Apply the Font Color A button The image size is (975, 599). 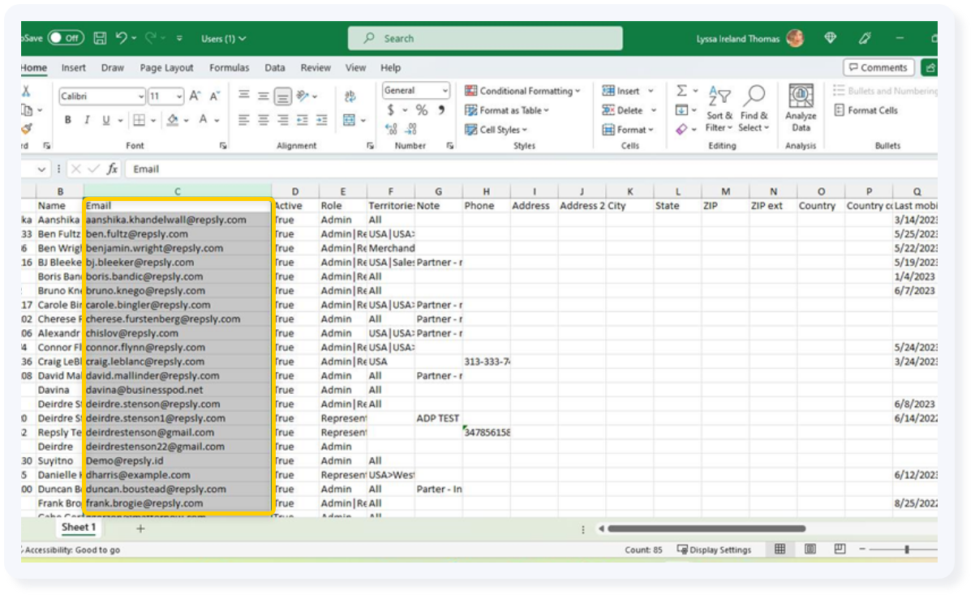coord(205,120)
